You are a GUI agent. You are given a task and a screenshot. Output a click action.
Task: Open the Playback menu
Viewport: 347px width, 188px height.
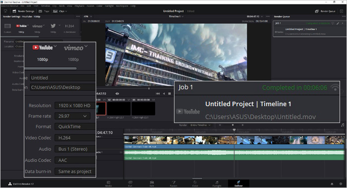(79, 6)
